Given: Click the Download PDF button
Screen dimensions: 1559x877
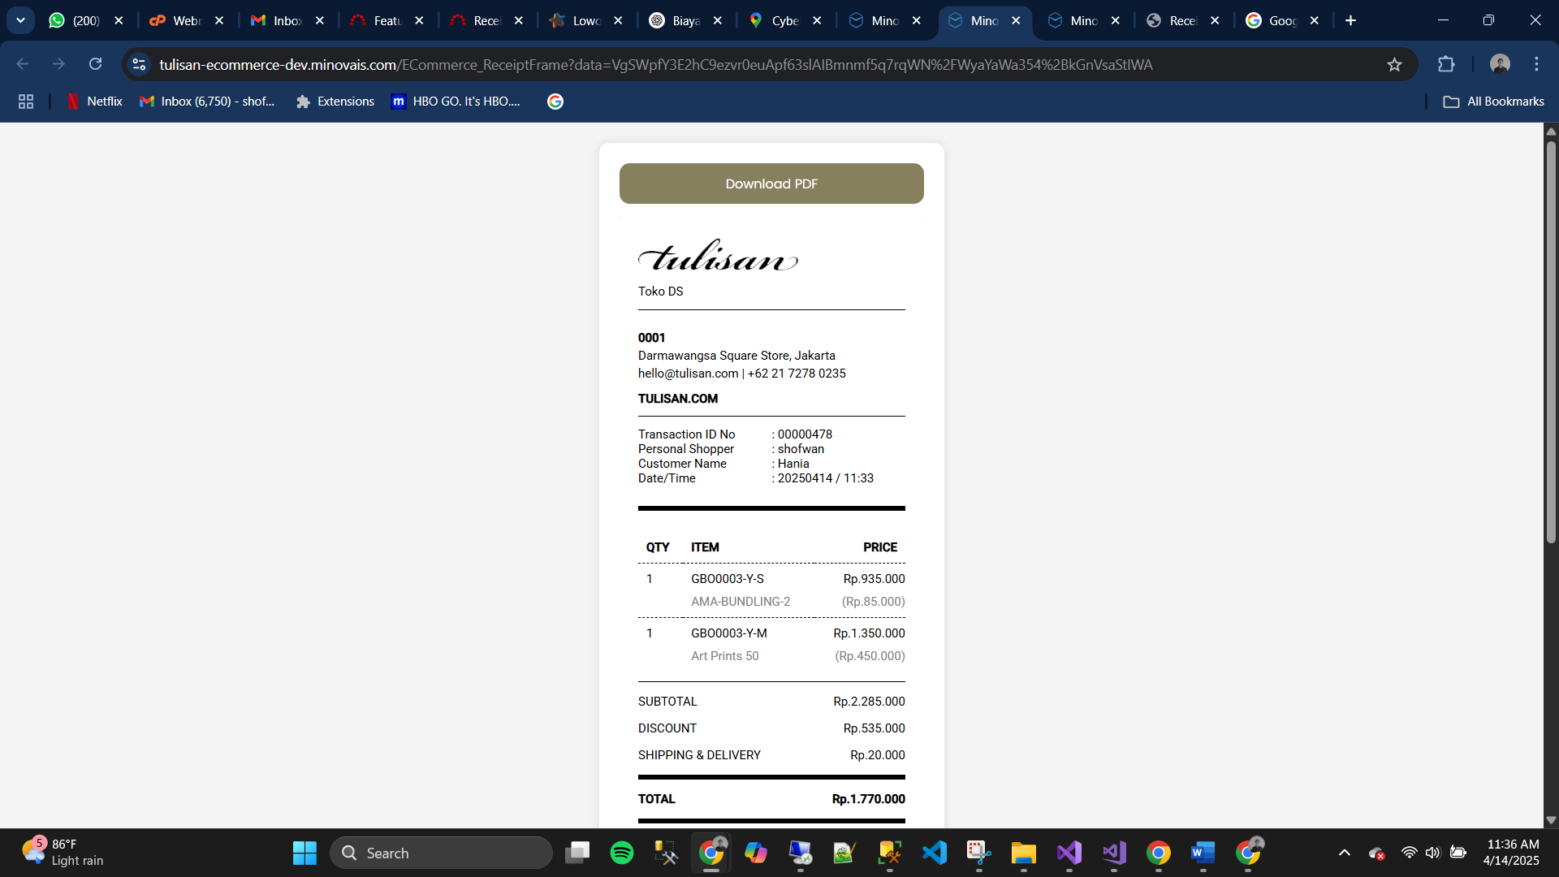Looking at the screenshot, I should coord(771,184).
